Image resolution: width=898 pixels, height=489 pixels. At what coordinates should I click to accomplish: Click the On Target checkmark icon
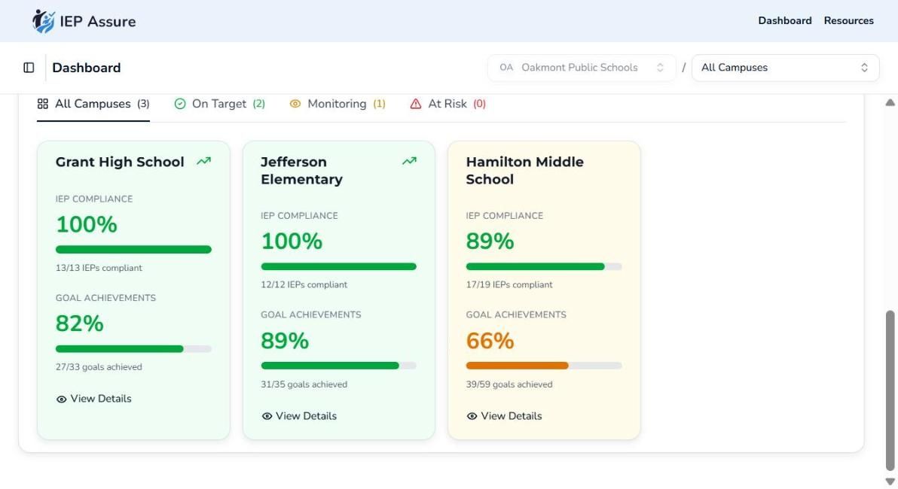[x=180, y=104]
